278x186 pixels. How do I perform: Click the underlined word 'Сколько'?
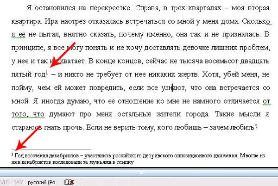[x=256, y=21]
